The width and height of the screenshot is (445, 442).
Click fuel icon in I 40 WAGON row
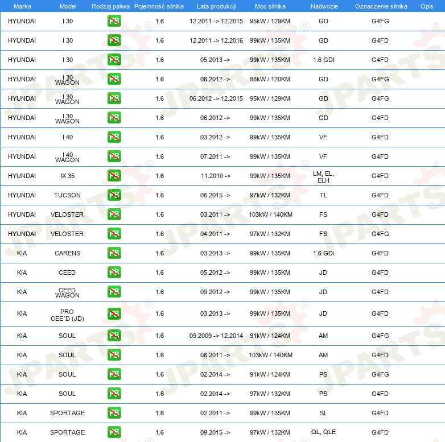point(114,156)
